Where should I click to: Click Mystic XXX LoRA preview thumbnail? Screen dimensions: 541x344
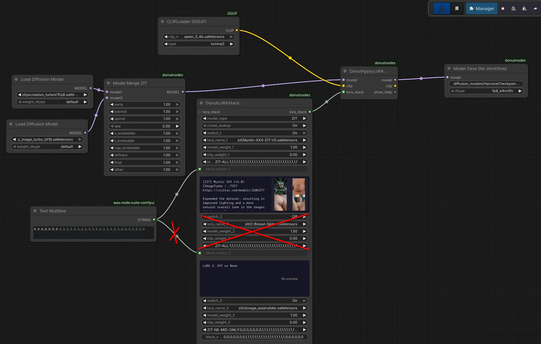[290, 194]
